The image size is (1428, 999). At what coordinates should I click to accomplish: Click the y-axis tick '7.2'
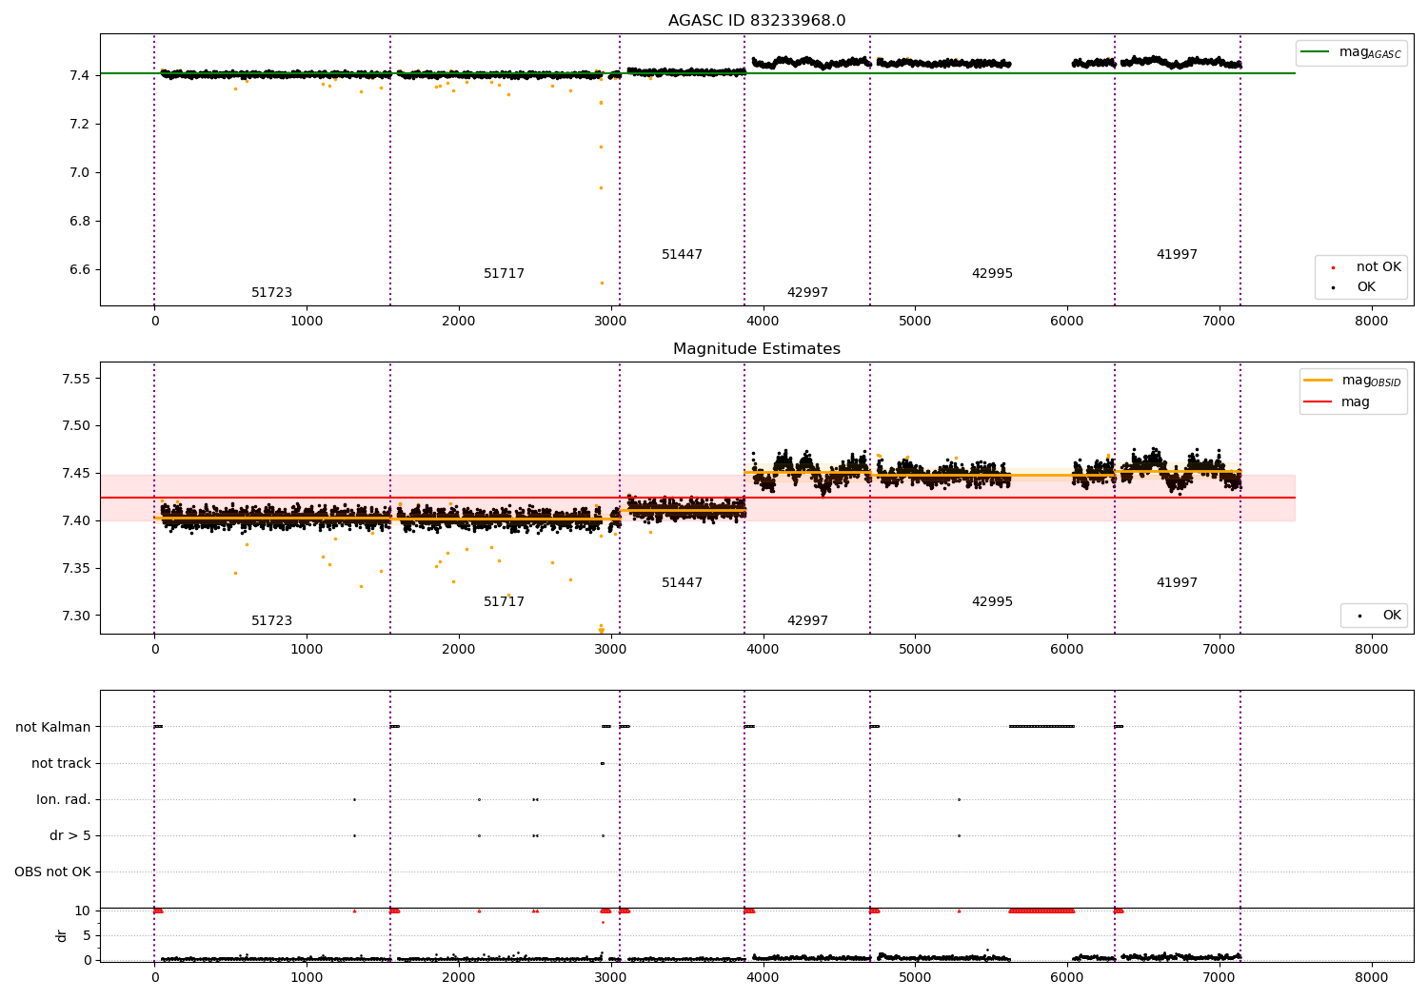pos(80,125)
